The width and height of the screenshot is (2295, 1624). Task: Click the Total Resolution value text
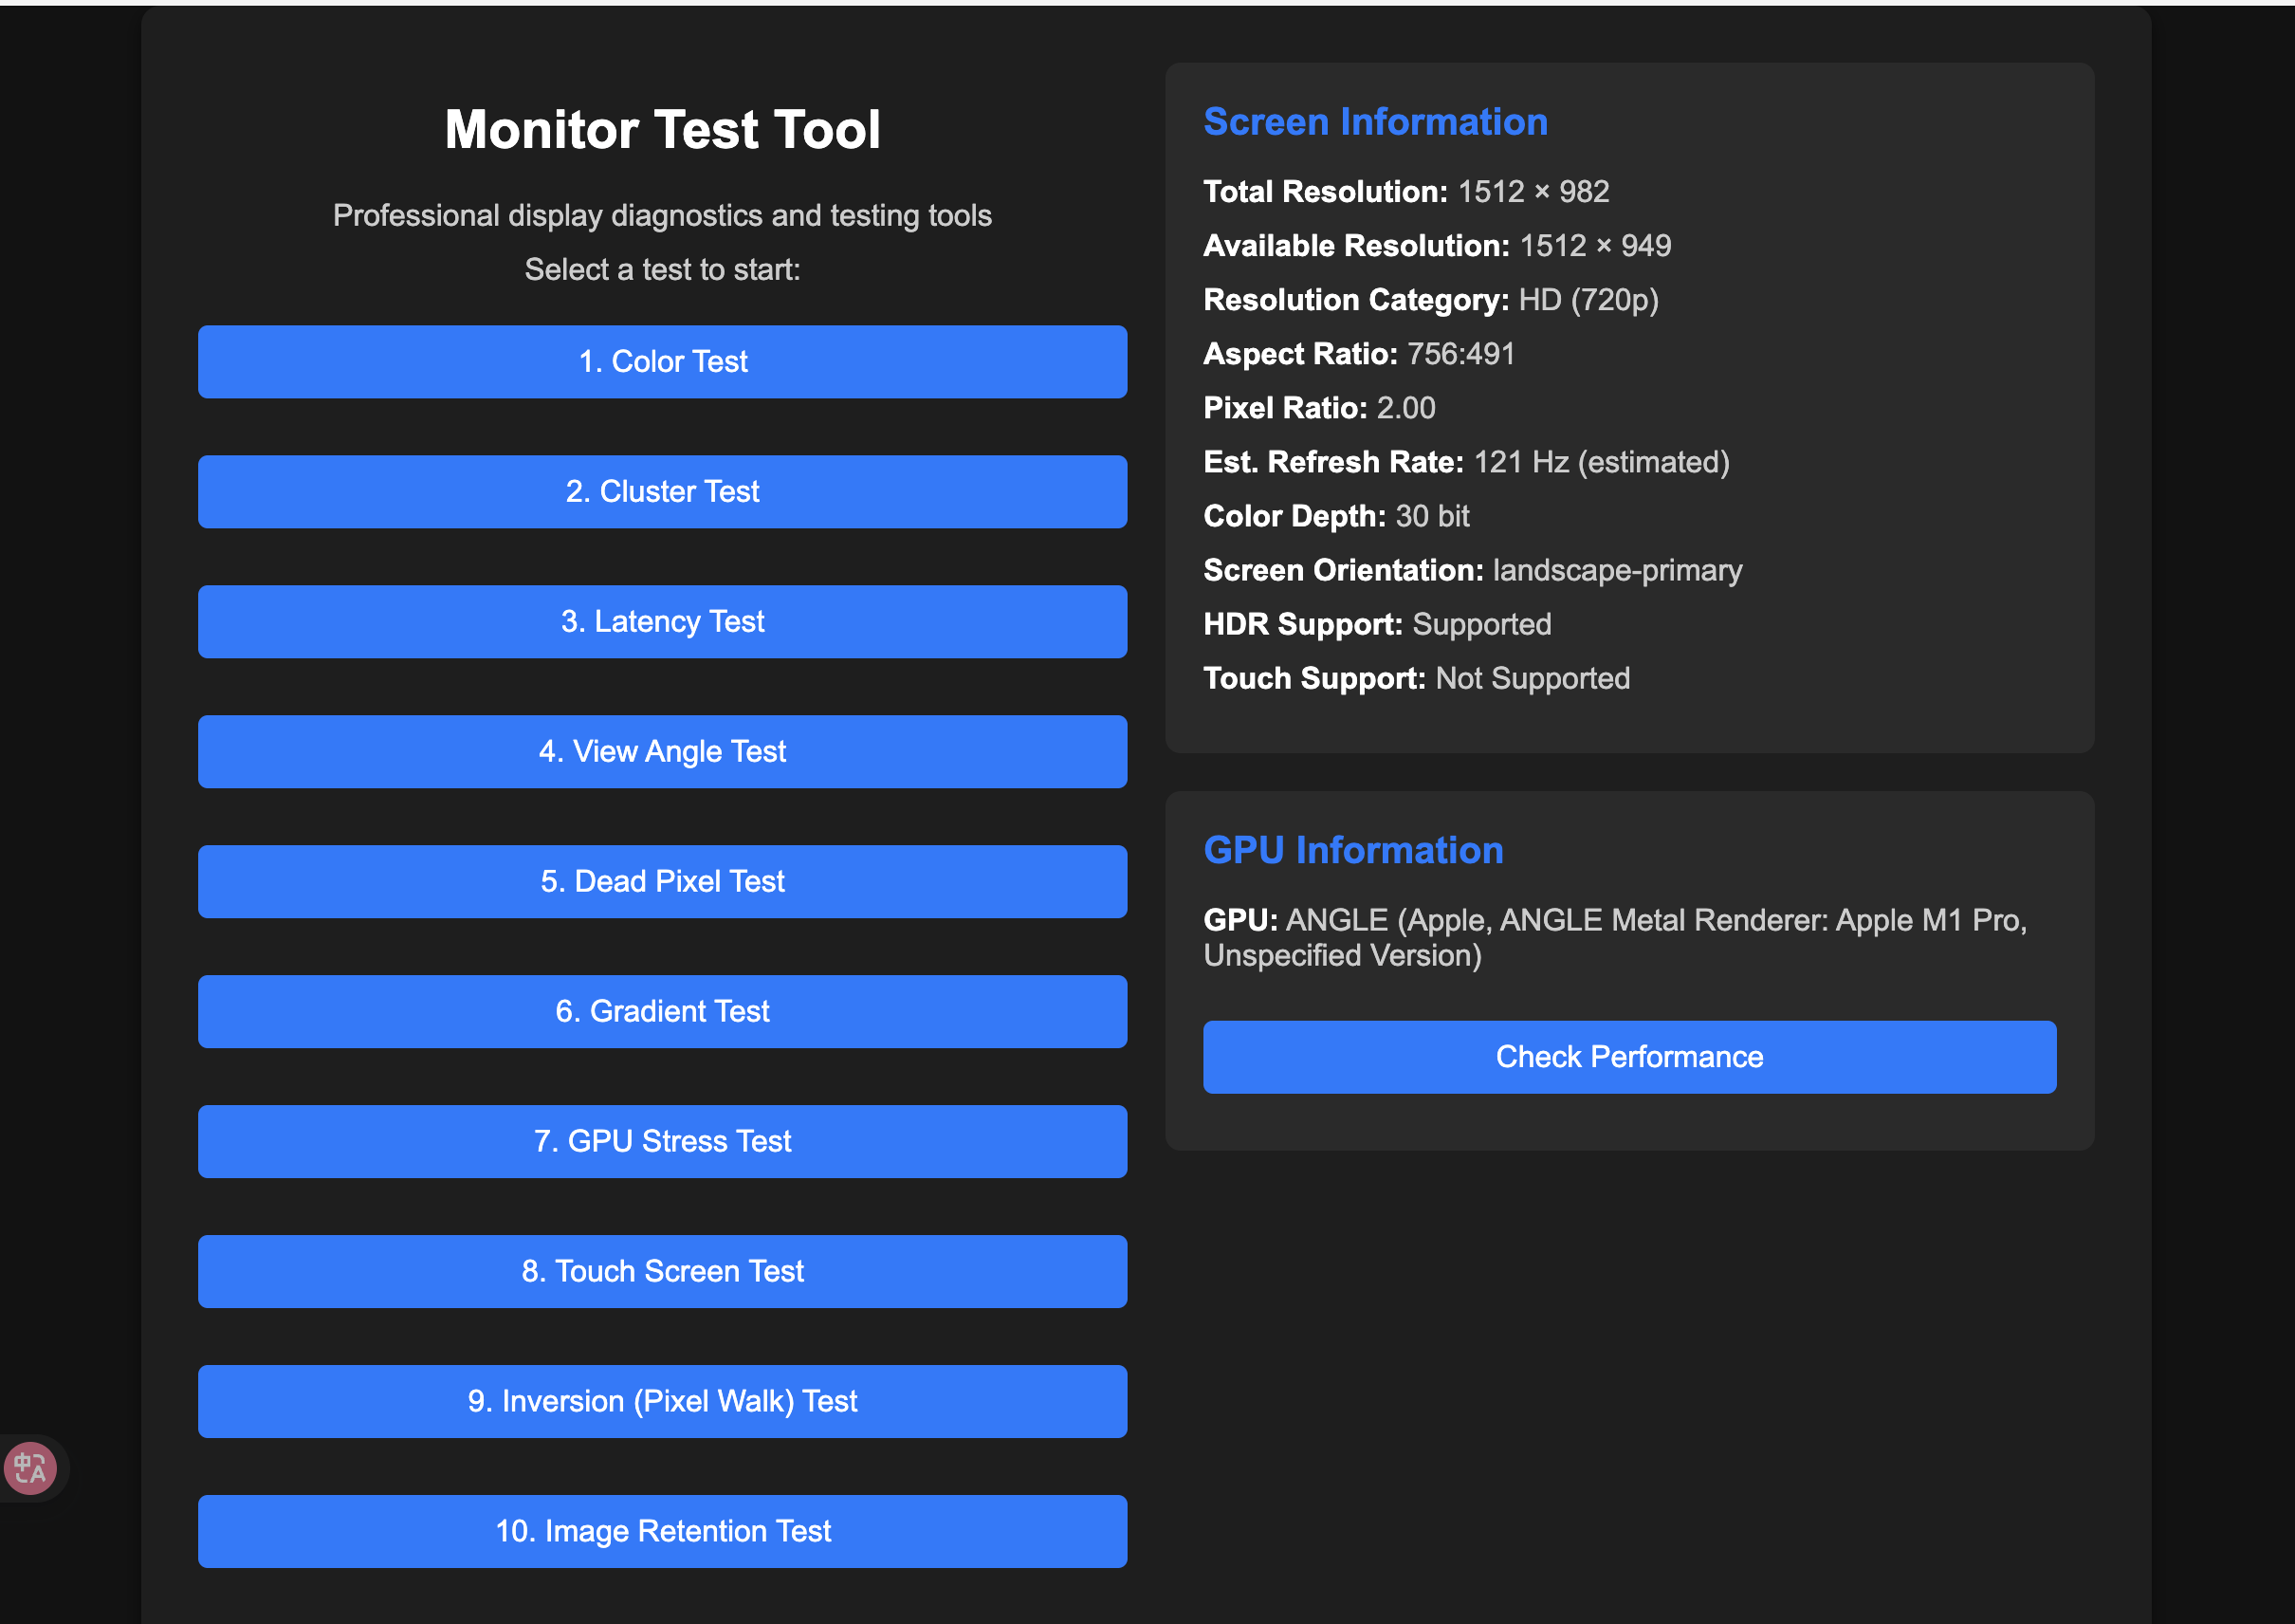(1533, 192)
